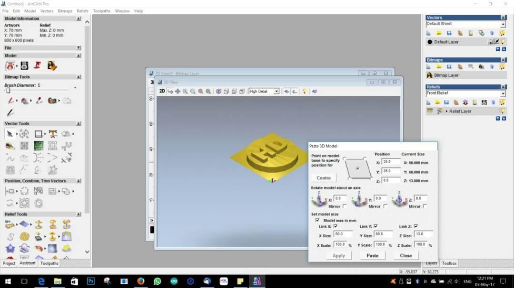Uncheck the Link Y checkbox
Image resolution: width=514 pixels, height=288 pixels.
click(x=376, y=226)
